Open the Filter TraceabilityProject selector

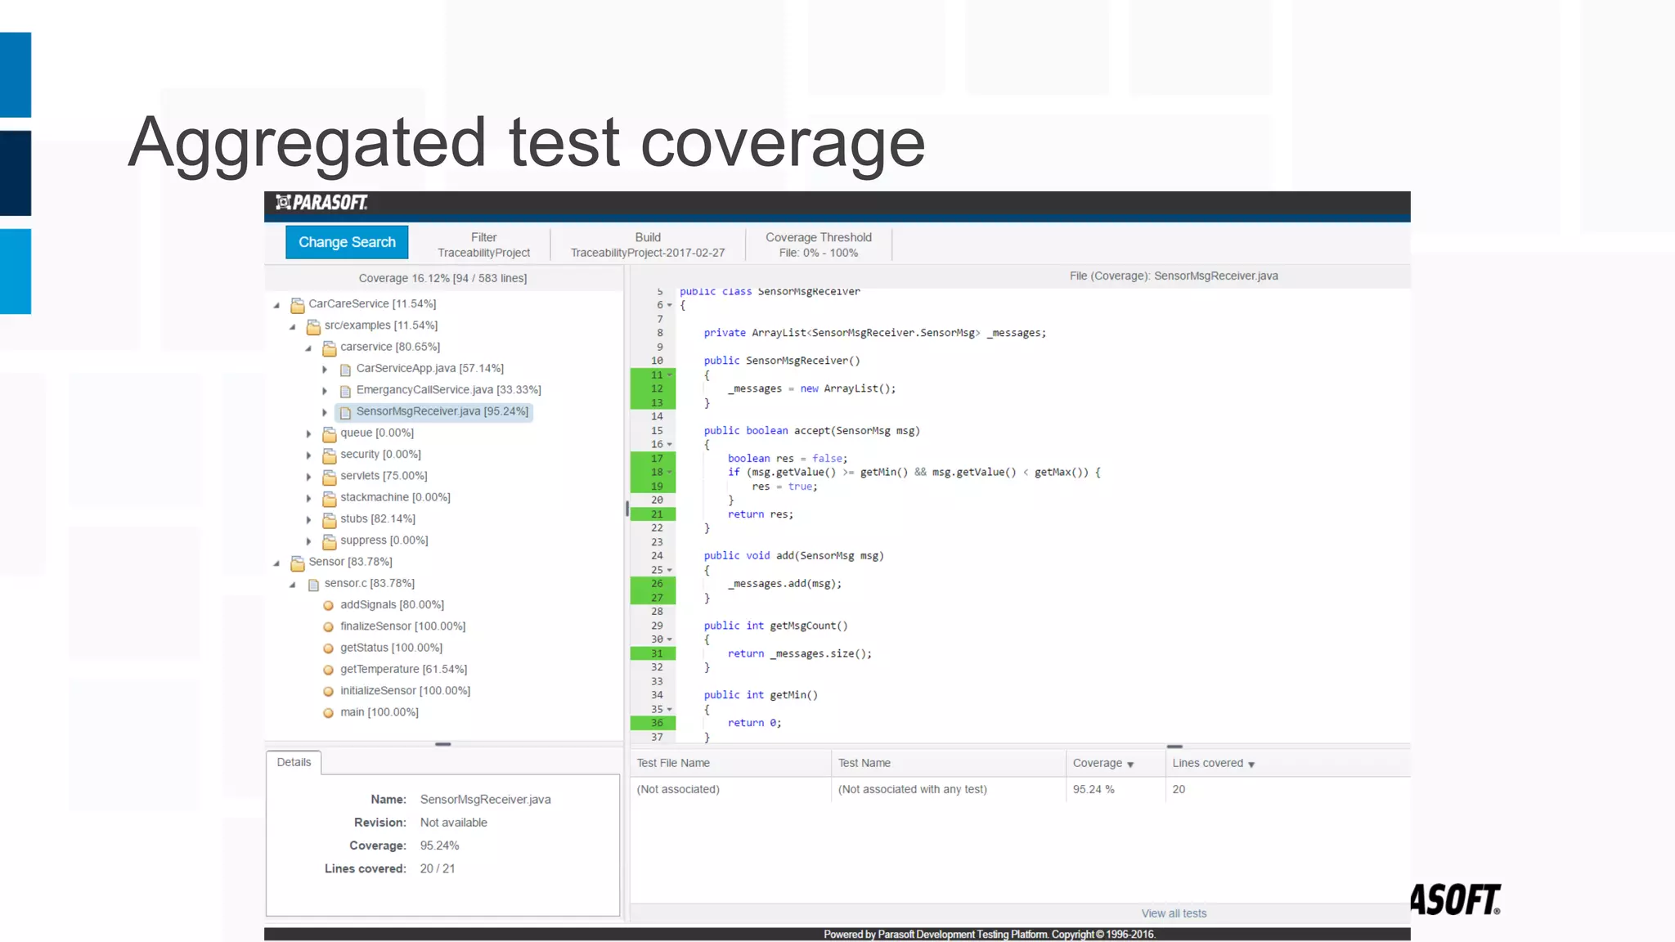(483, 244)
